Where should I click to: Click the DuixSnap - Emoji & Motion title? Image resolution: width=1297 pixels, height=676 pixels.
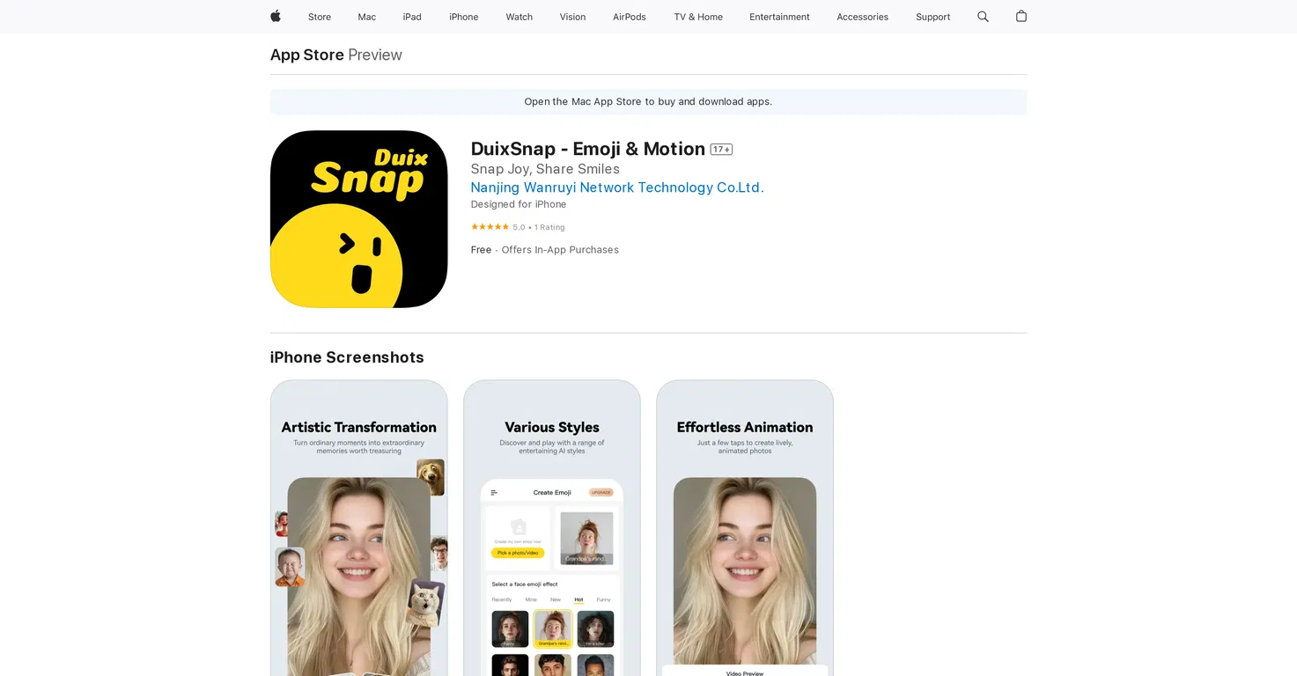588,149
